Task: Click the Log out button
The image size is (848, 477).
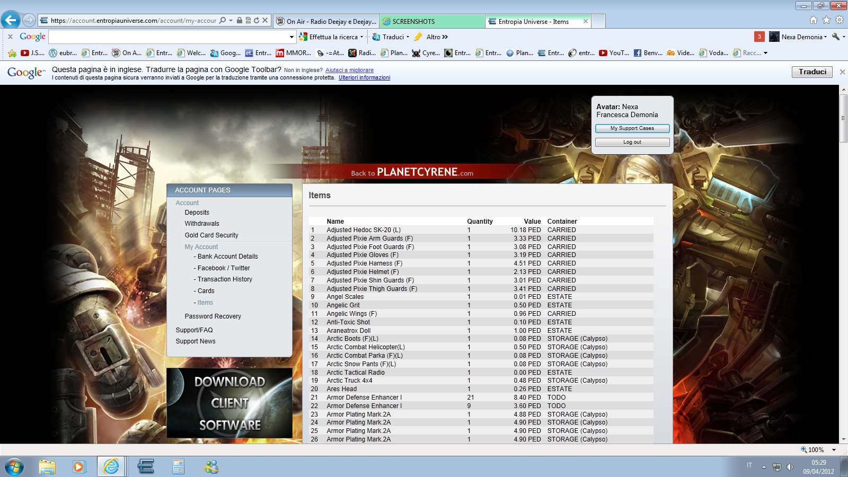Action: pos(632,142)
